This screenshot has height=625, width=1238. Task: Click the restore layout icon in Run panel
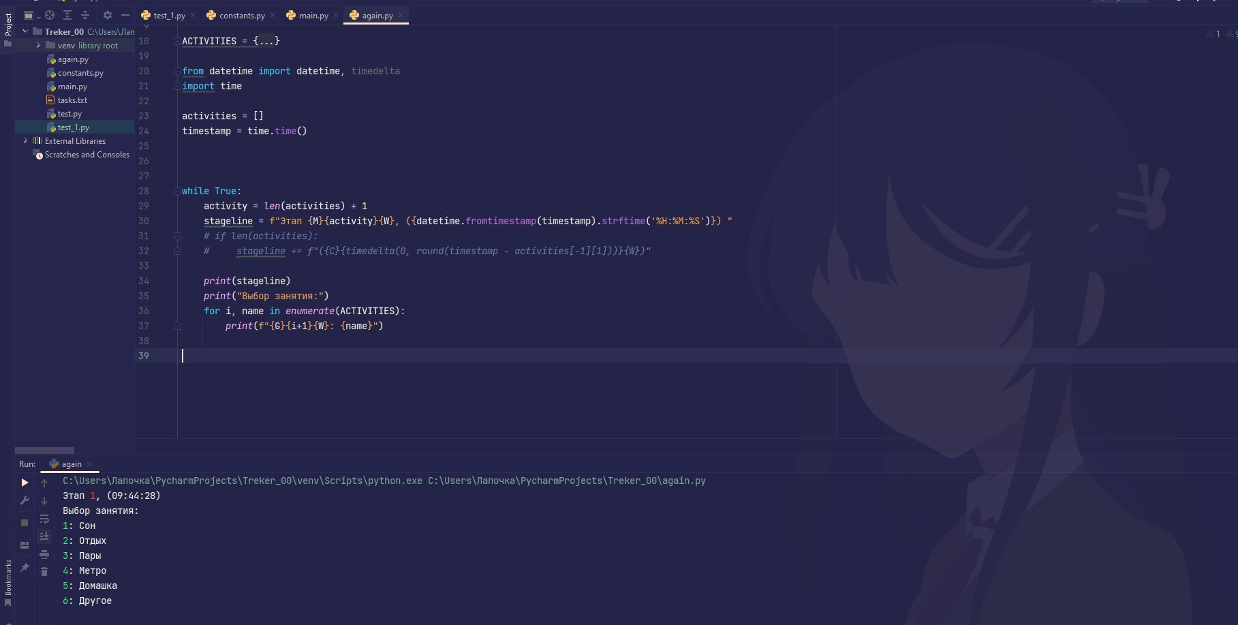pos(25,545)
